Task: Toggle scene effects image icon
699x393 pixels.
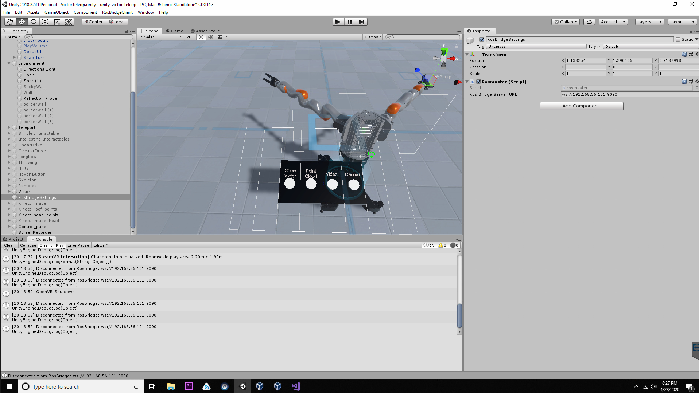Action: tap(220, 37)
